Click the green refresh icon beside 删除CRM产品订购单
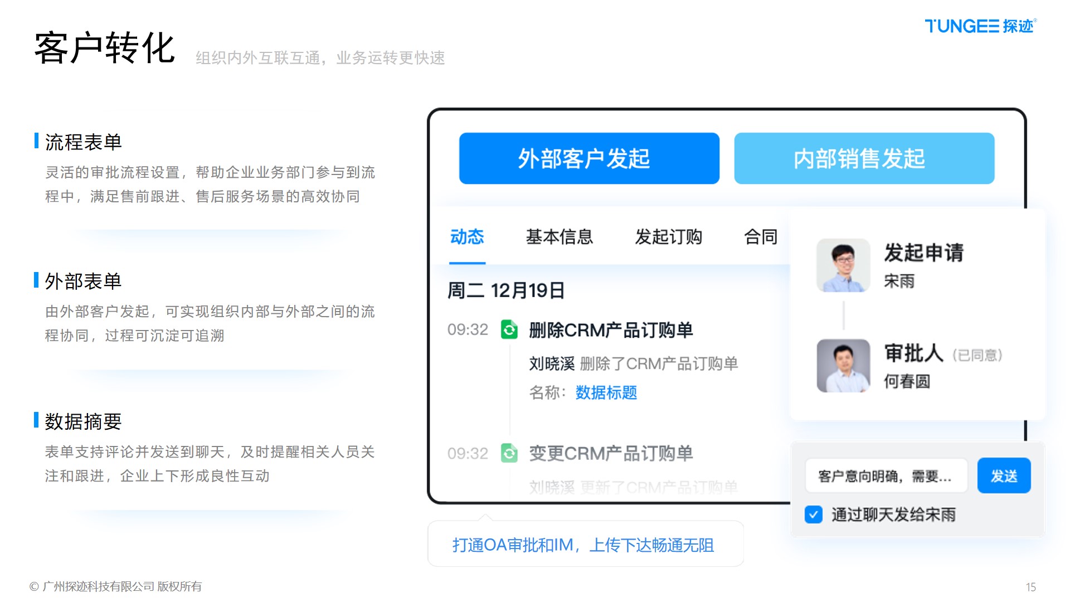 509,329
